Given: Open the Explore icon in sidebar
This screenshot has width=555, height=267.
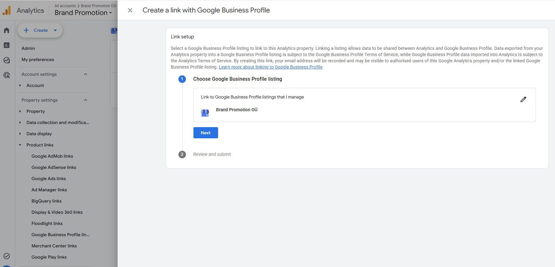Looking at the screenshot, I should coord(7,60).
